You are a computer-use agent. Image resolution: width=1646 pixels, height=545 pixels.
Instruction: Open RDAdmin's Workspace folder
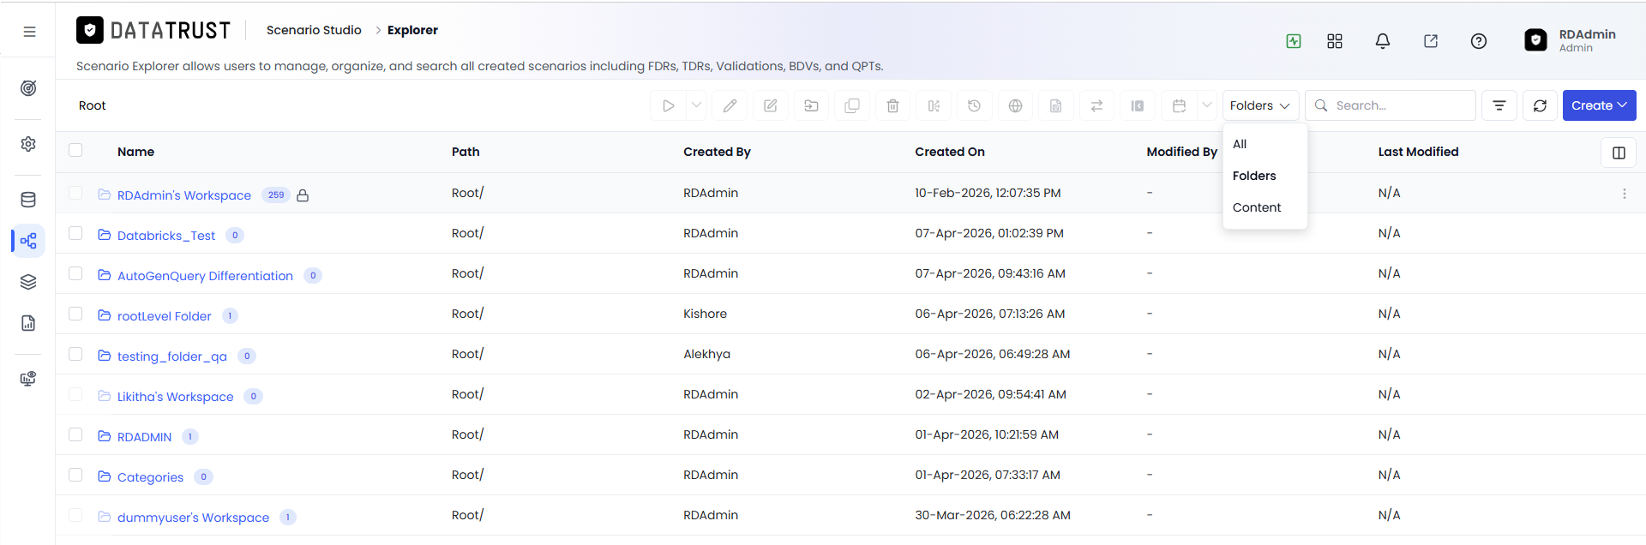point(184,195)
